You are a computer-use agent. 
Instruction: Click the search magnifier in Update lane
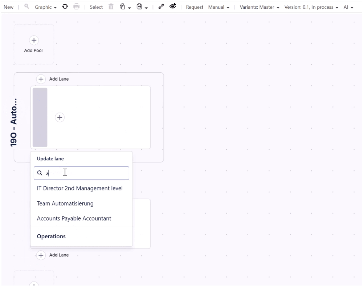click(40, 173)
